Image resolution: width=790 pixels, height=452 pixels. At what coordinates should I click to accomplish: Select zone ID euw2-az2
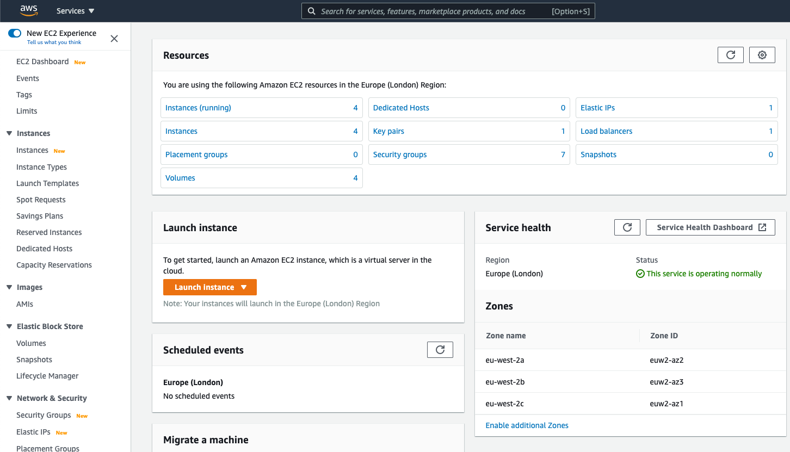pyautogui.click(x=666, y=360)
